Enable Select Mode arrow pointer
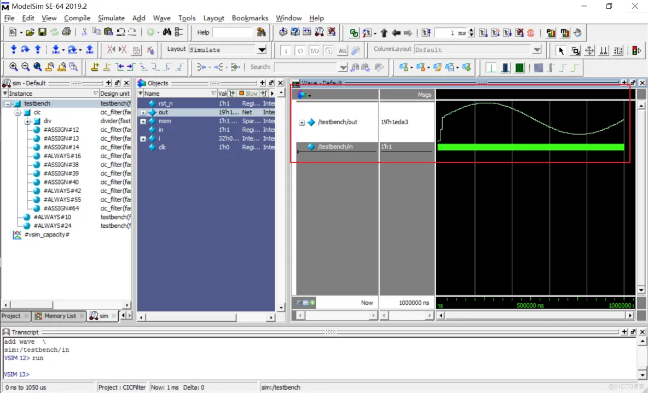The width and height of the screenshot is (648, 393). click(x=561, y=50)
